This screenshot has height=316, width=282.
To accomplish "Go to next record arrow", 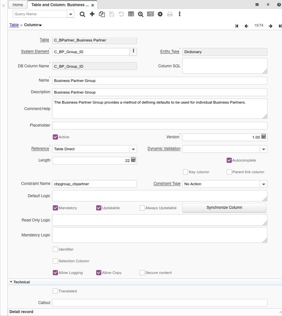I will coord(270,26).
